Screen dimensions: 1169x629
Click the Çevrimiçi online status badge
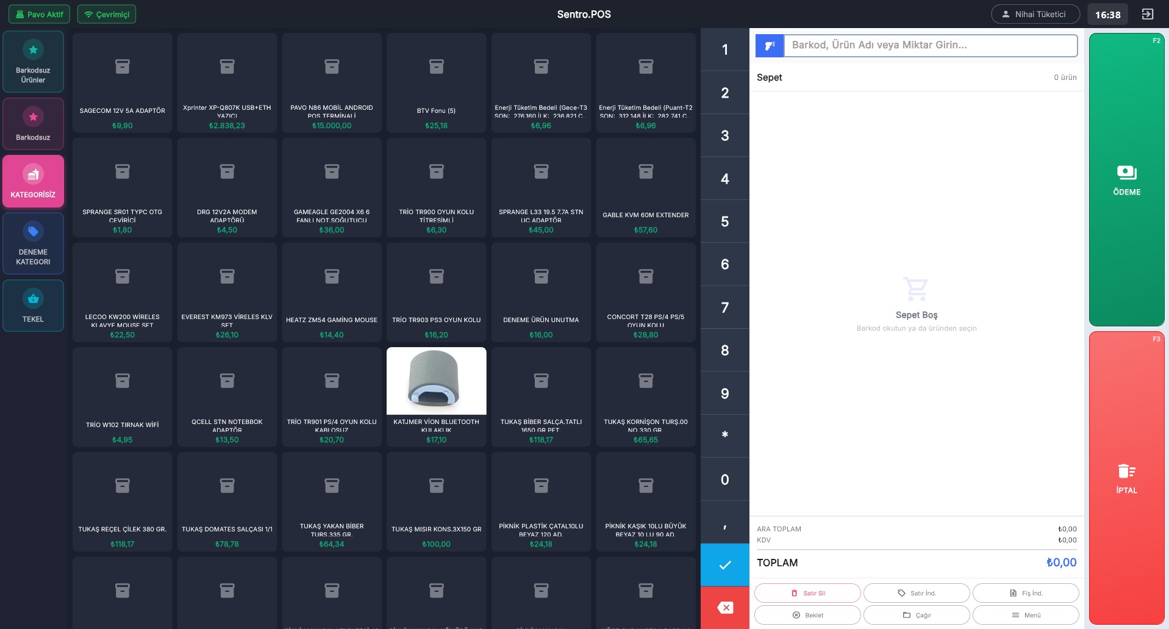[x=107, y=14]
